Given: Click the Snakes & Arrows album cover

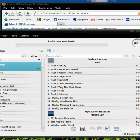Looking at the screenshot, I should 50,61.
